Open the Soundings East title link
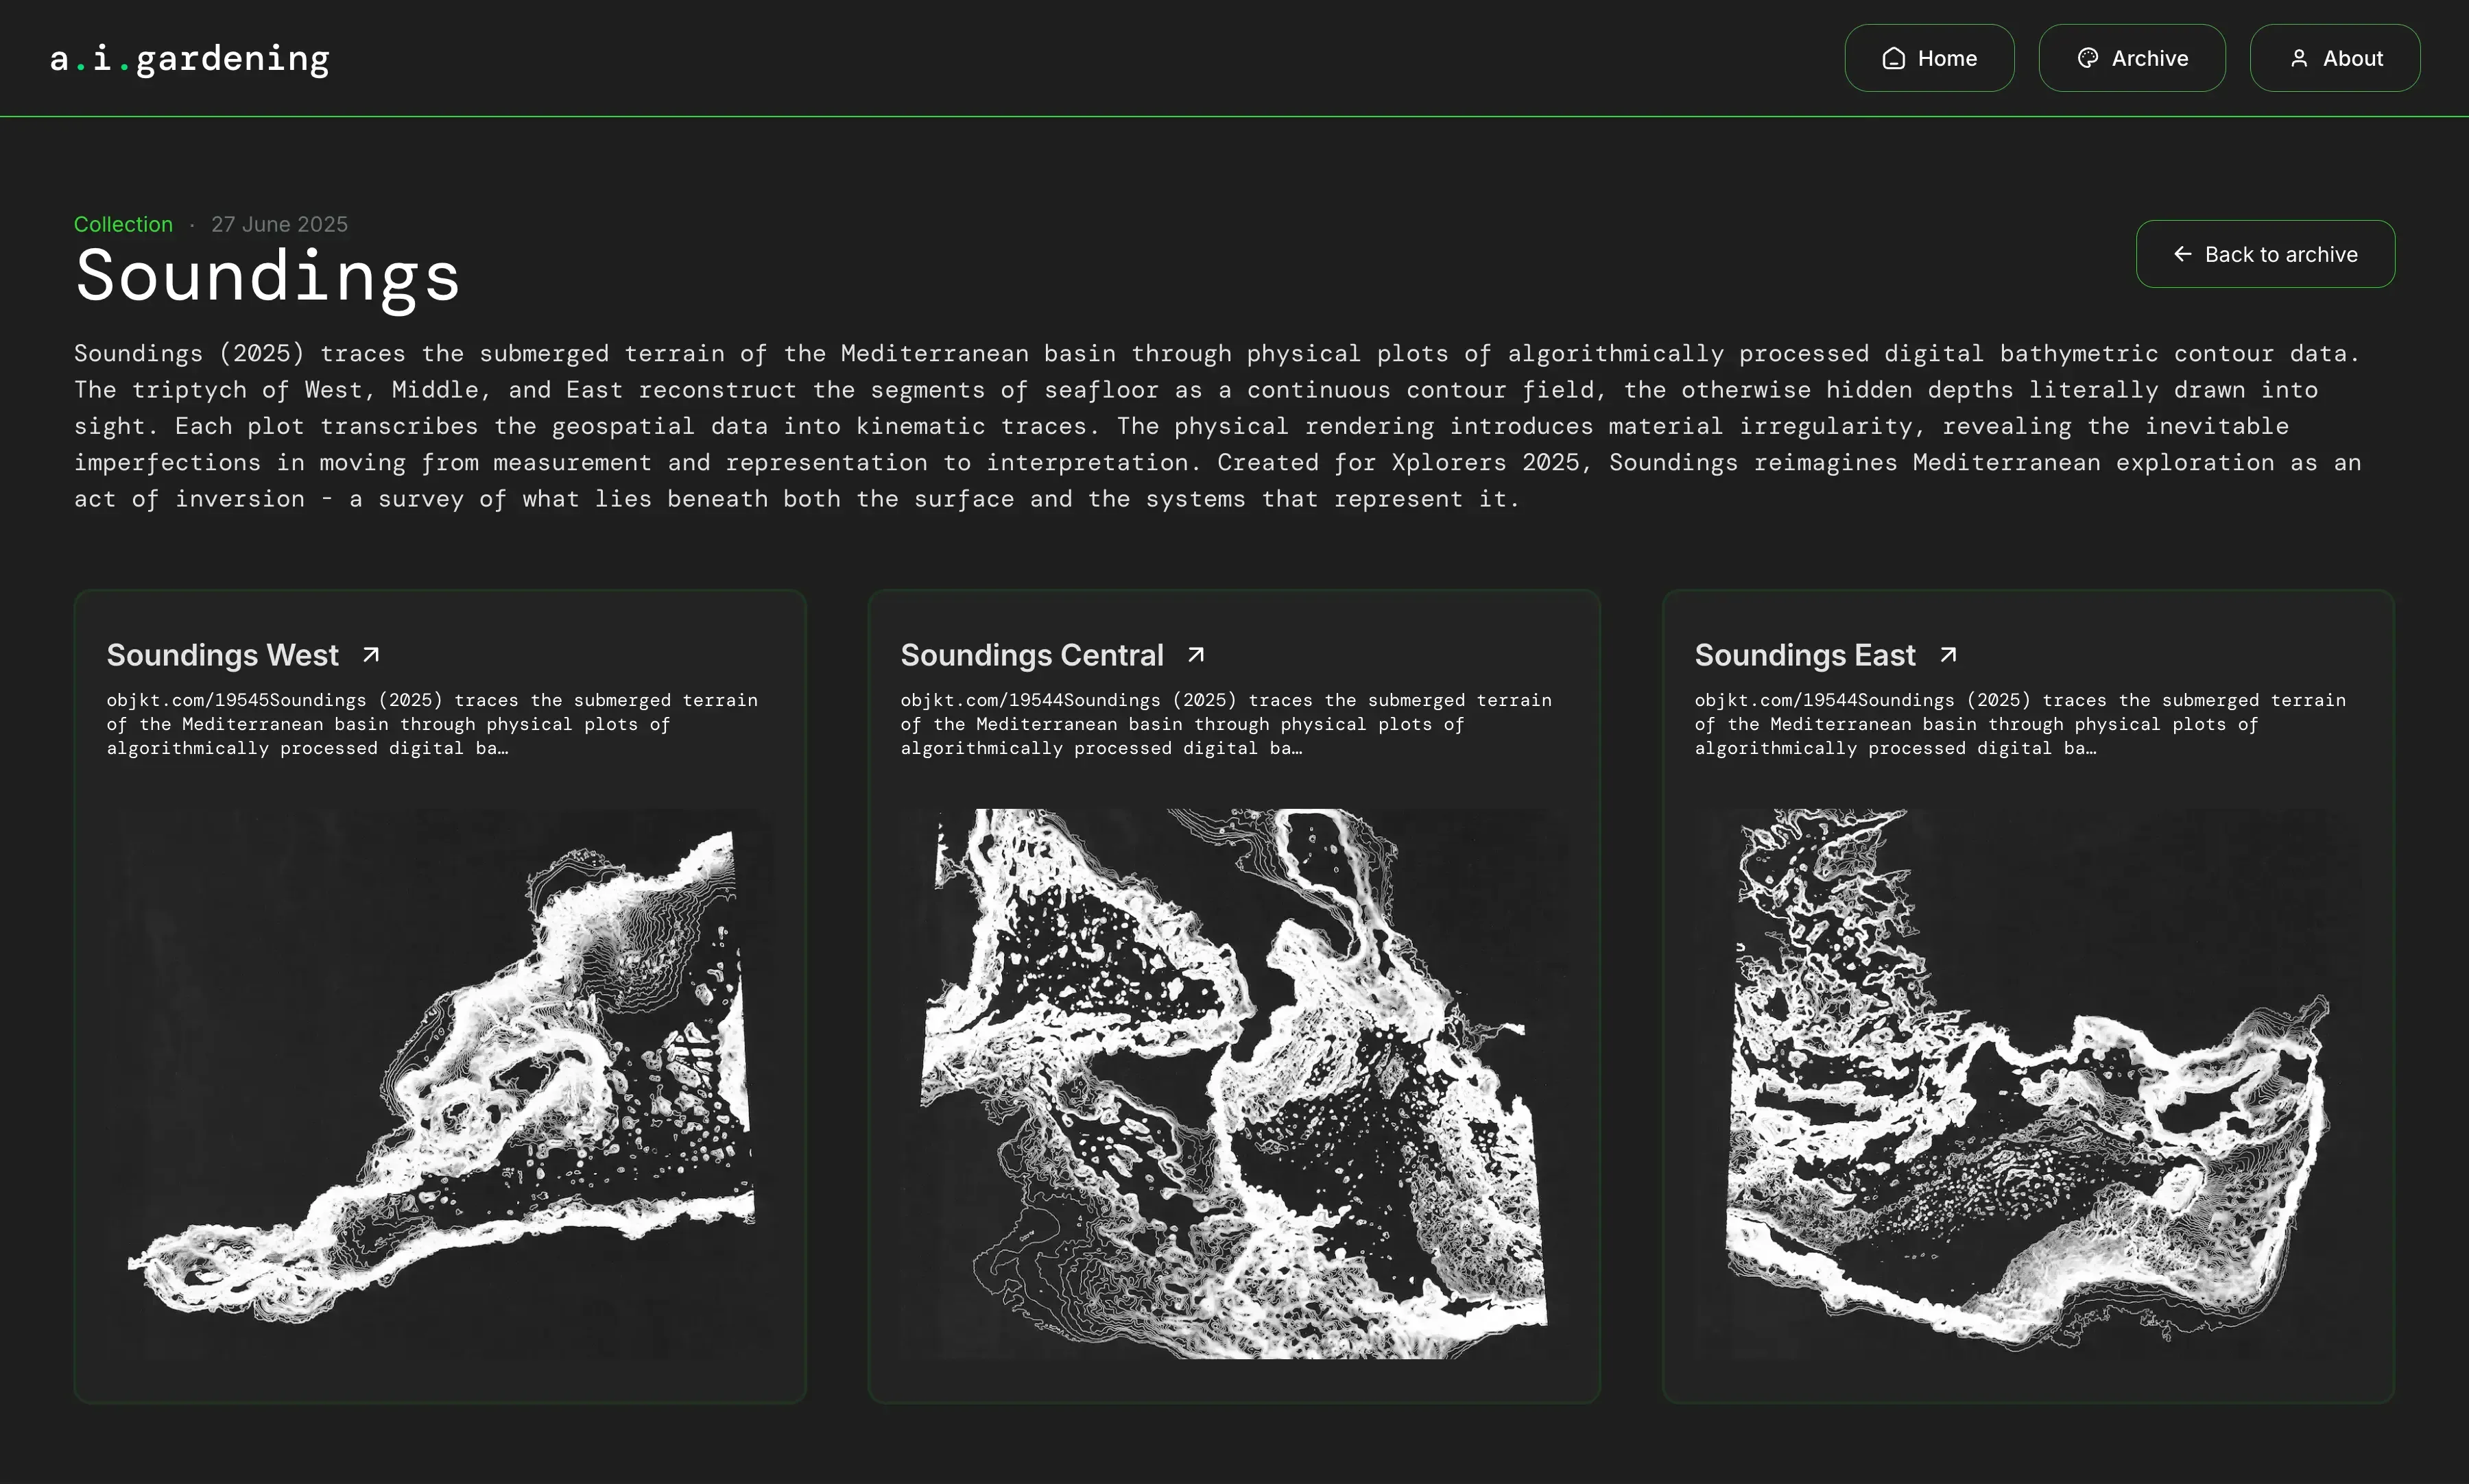This screenshot has height=1484, width=2469. pyautogui.click(x=1804, y=655)
